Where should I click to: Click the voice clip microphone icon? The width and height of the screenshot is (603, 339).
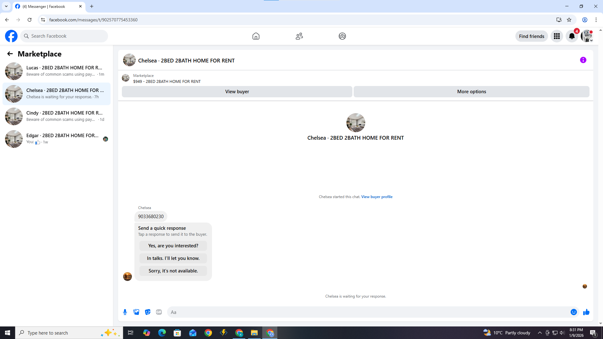125,312
